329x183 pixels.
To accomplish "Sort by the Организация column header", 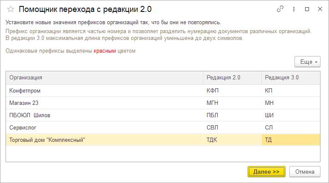I will [104, 78].
